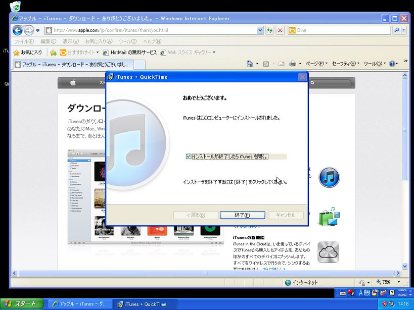Click the IE Forward navigation button
The width and height of the screenshot is (414, 310).
click(x=28, y=31)
